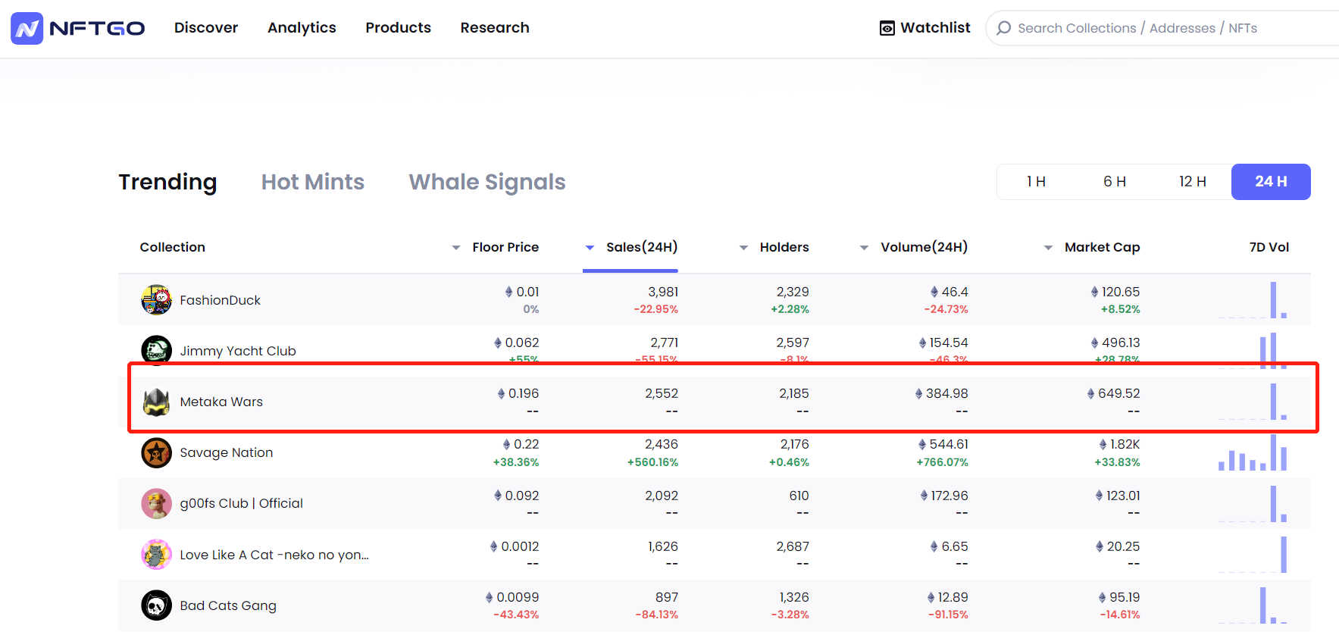Open the FashionDuck collection name
Image resolution: width=1339 pixels, height=632 pixels.
click(220, 300)
